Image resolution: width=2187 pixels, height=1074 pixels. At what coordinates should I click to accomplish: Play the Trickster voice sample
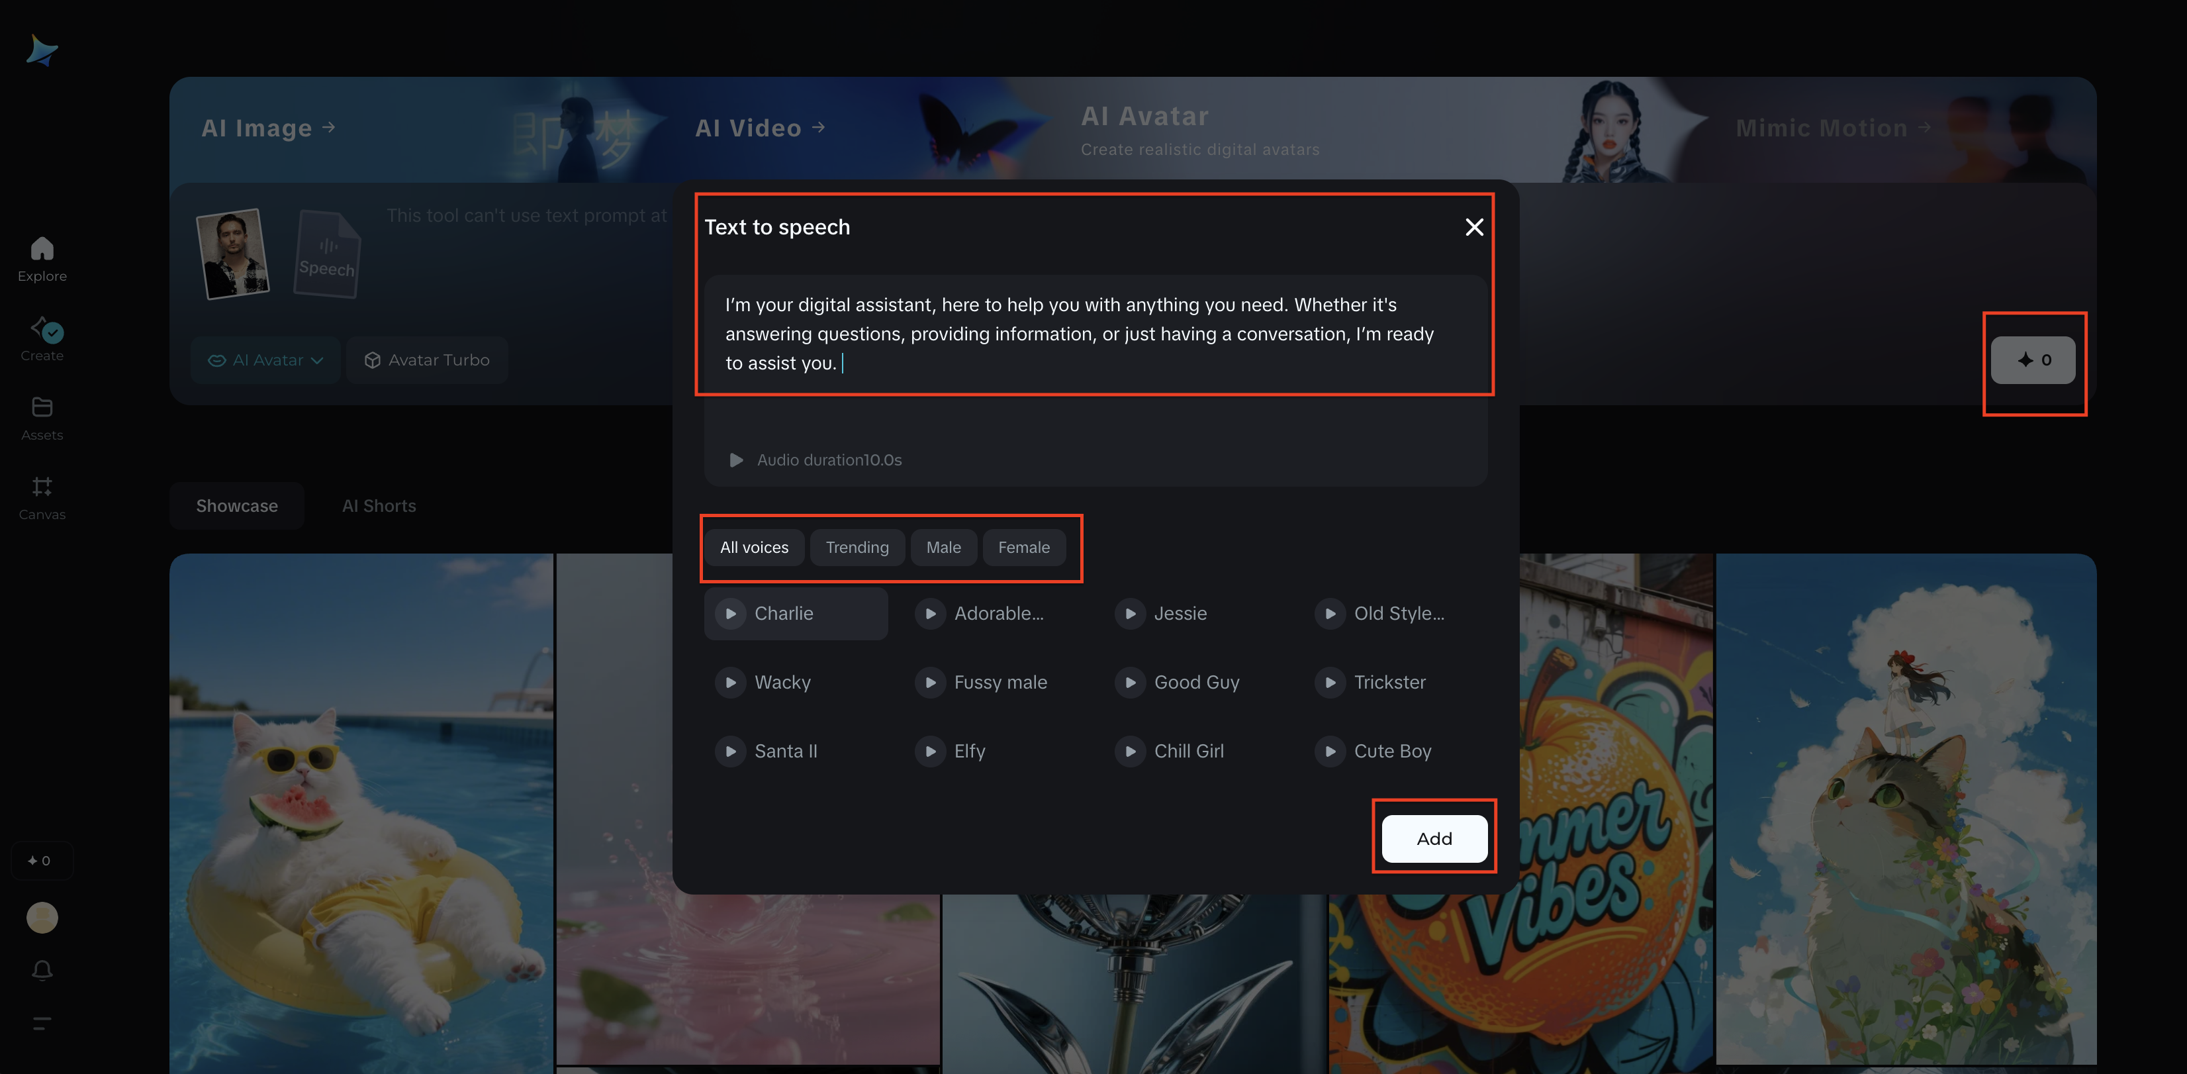point(1330,682)
